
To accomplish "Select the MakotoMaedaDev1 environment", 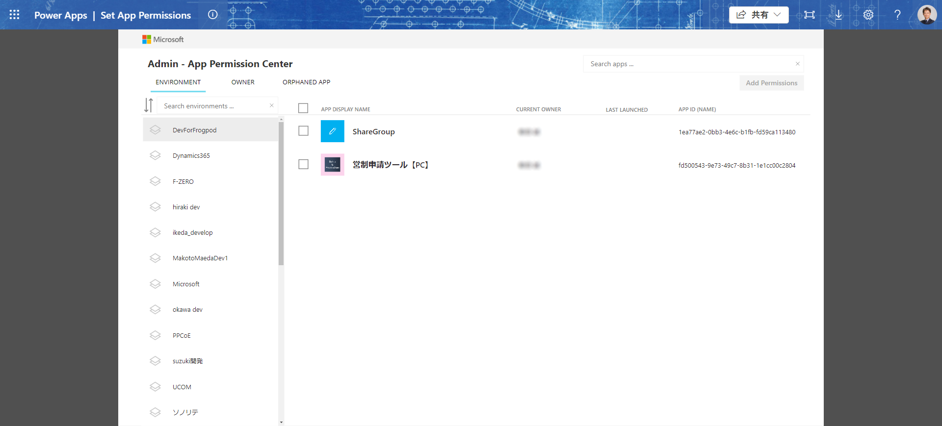I will tap(211, 258).
